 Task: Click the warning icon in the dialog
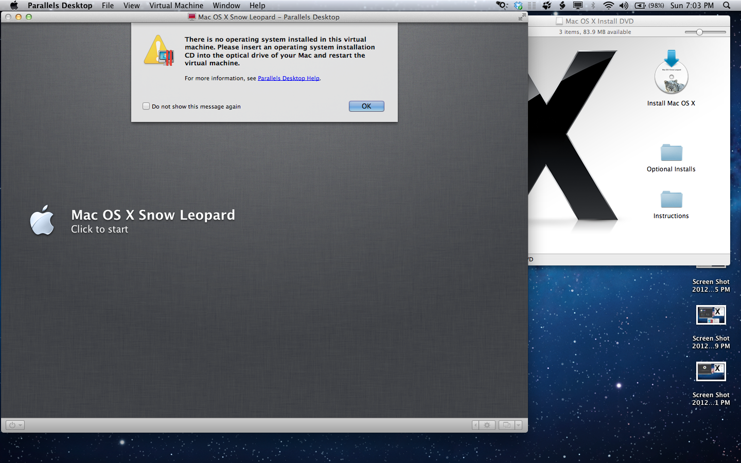coord(159,50)
